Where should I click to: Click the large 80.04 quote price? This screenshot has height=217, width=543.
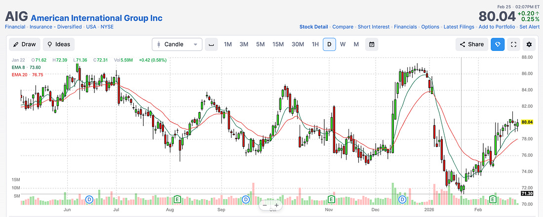pos(497,16)
